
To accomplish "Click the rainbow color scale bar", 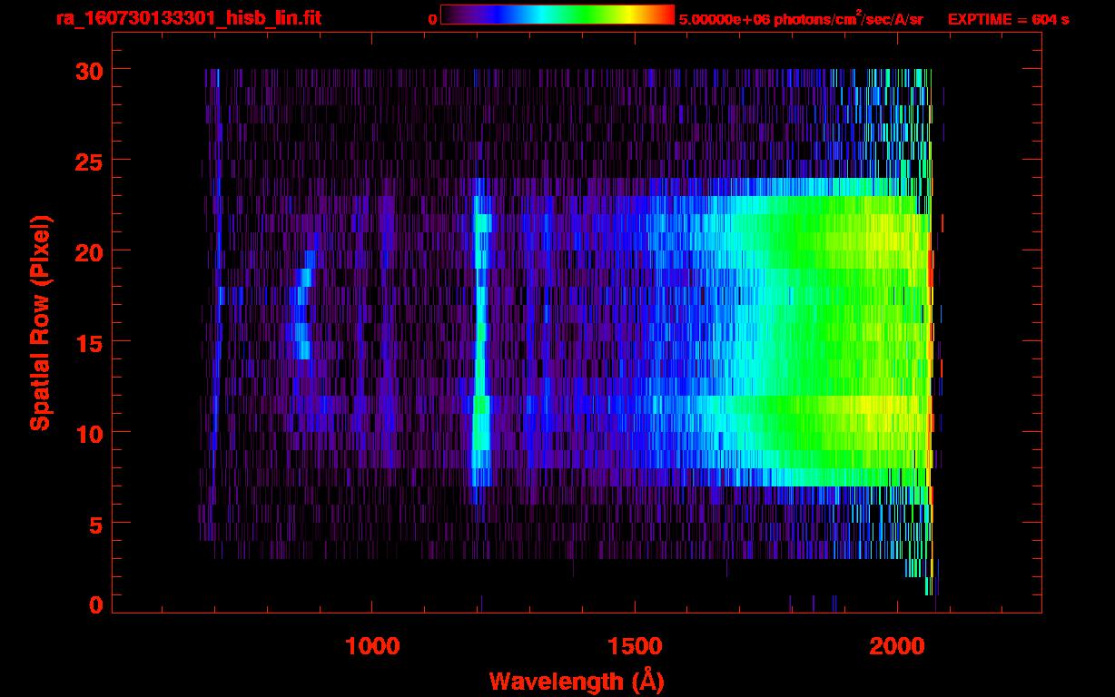I will (x=557, y=15).
